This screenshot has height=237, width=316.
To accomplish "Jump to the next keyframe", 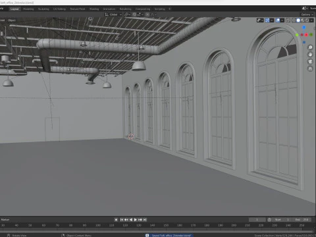I will pos(140,219).
